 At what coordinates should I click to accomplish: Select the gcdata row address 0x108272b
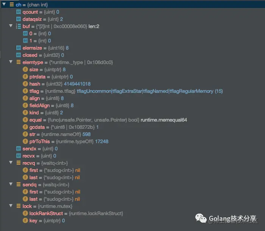point(81,127)
